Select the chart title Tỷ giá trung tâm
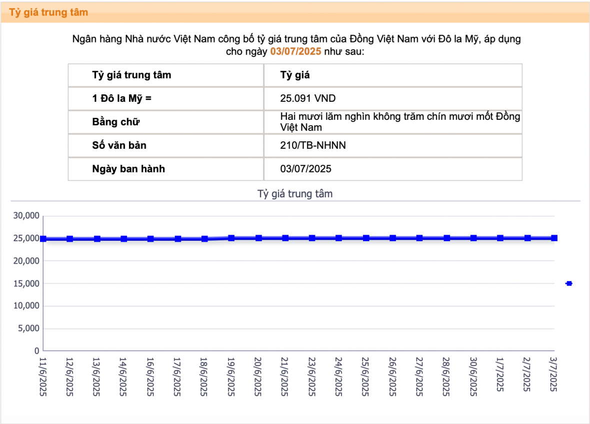590x424 pixels. (294, 193)
